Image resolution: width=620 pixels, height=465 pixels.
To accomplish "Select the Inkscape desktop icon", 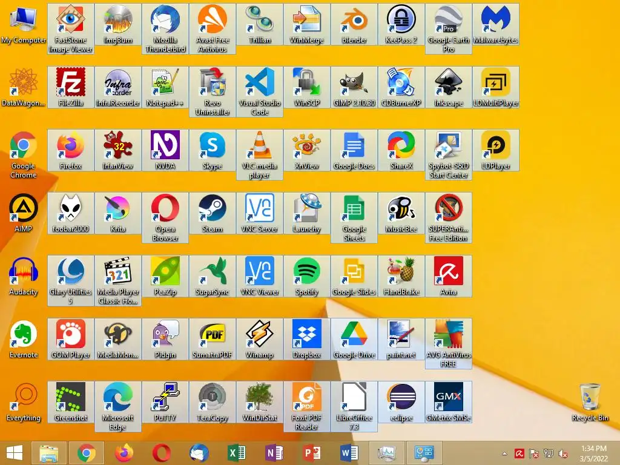I will pos(449,87).
